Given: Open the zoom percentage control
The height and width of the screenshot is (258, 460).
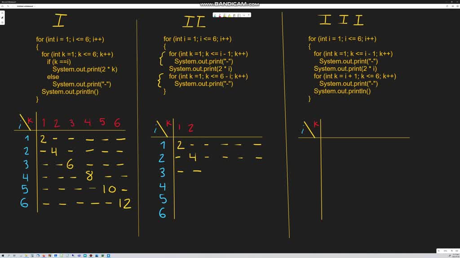Looking at the screenshot, I should tap(445, 251).
